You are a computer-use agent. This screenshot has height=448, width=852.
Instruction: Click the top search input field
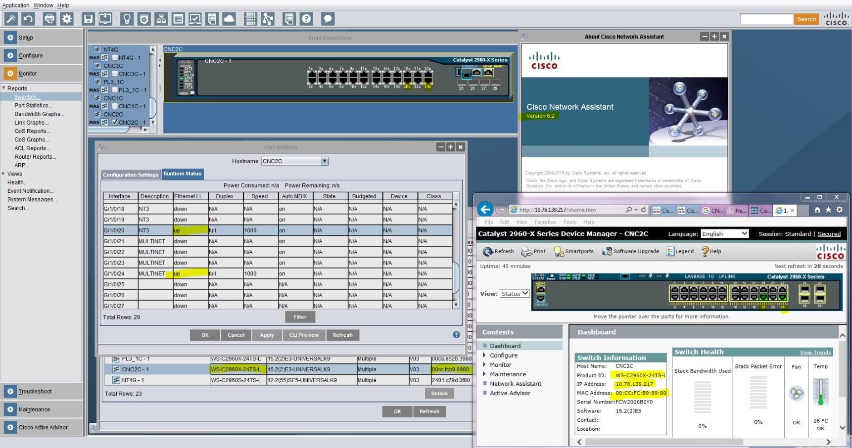(x=766, y=19)
